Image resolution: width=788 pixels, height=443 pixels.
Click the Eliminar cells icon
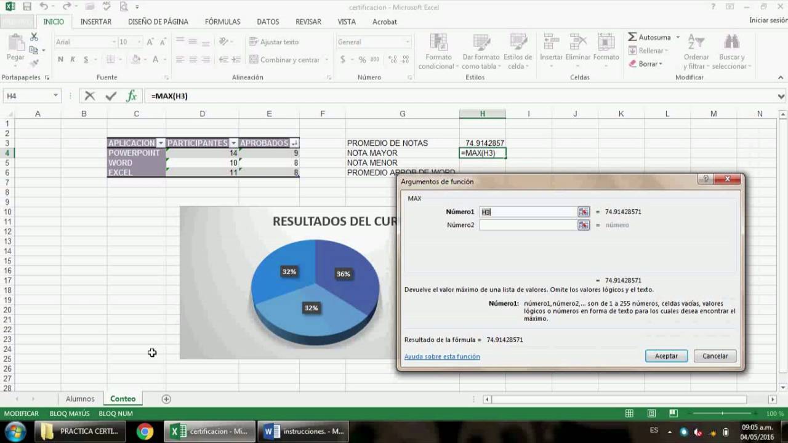pos(577,42)
